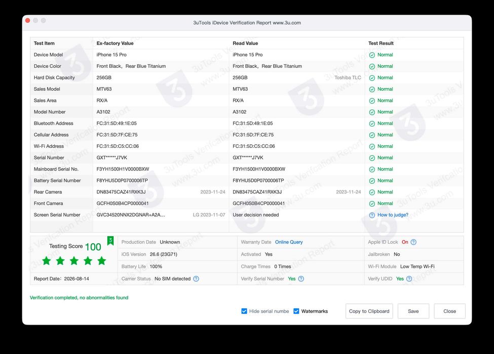494x354 pixels.
Task: Click Verification completed, no abnormalities found message
Action: point(79,298)
